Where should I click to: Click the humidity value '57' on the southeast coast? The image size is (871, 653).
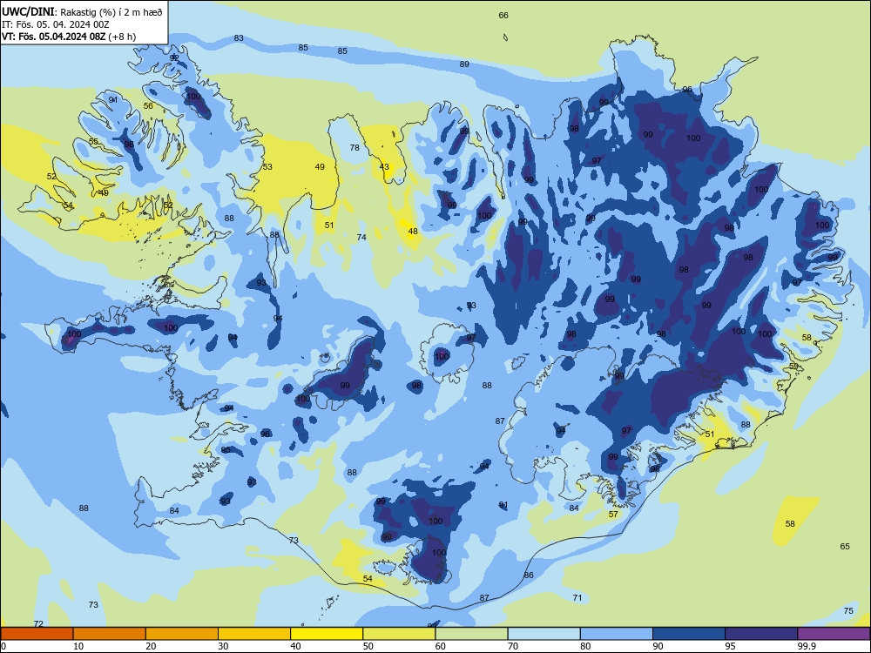tap(613, 515)
